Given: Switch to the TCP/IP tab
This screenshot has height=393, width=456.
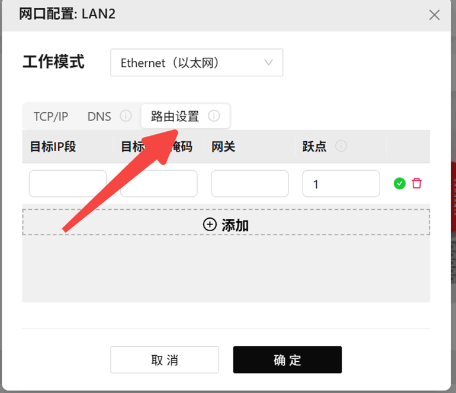Looking at the screenshot, I should 51,116.
